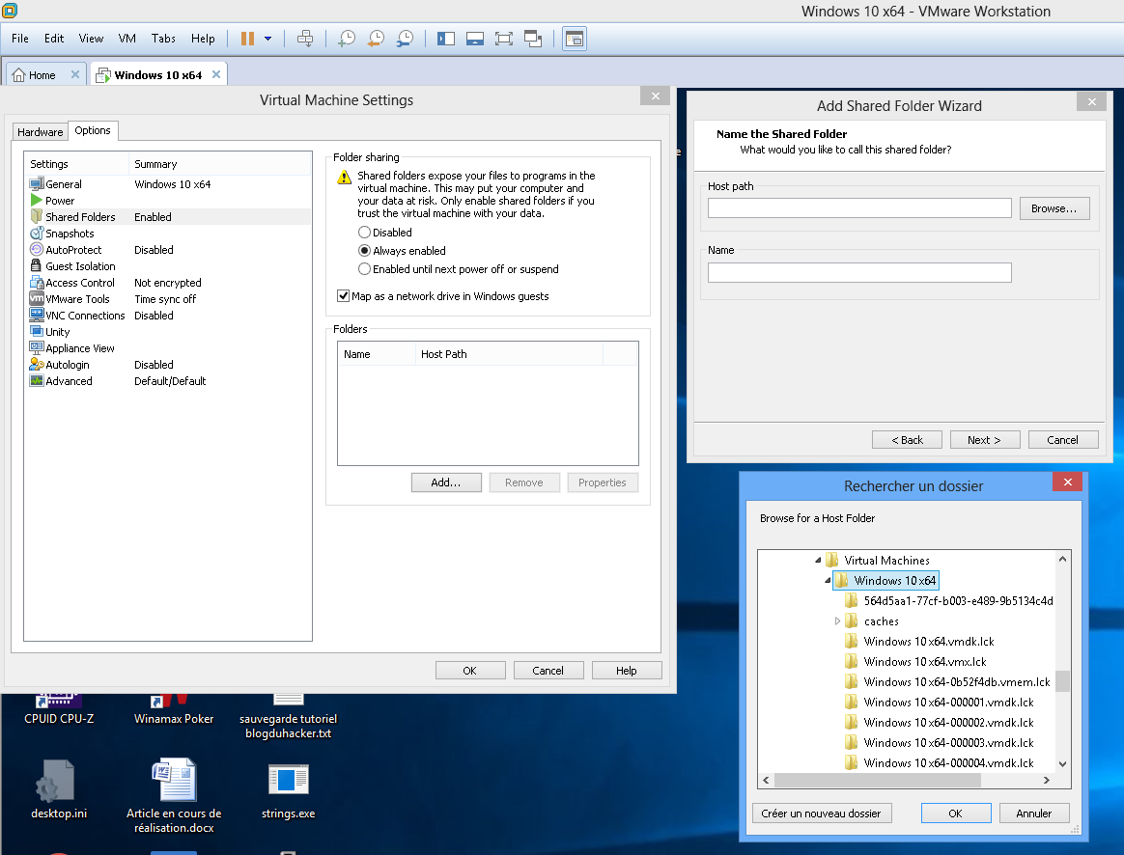This screenshot has width=1124, height=855.
Task: Click Next in the Add Shared Folder Wizard
Action: click(x=985, y=440)
